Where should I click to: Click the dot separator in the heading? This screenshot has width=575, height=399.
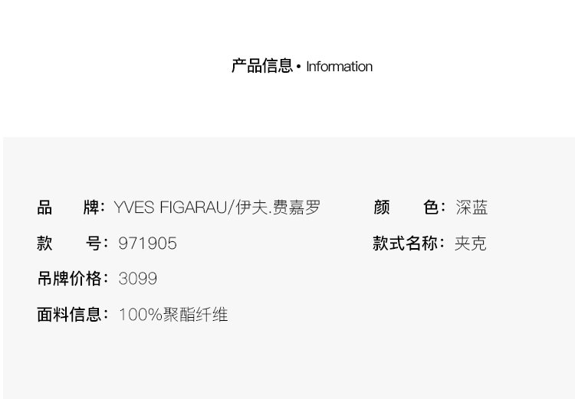[x=299, y=67]
